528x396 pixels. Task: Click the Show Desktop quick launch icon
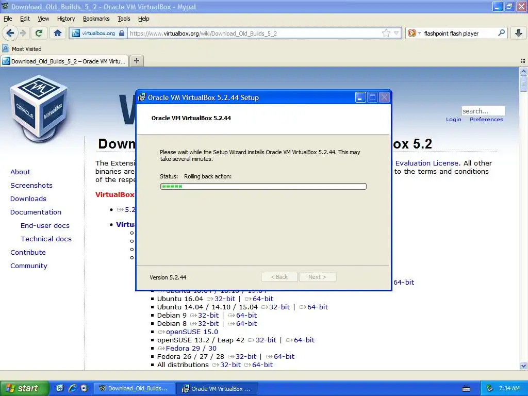pyautogui.click(x=60, y=388)
